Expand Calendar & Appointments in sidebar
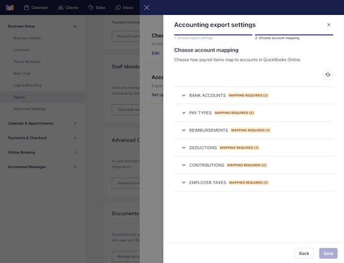Screen dimensions: 344x263 tap(42, 123)
